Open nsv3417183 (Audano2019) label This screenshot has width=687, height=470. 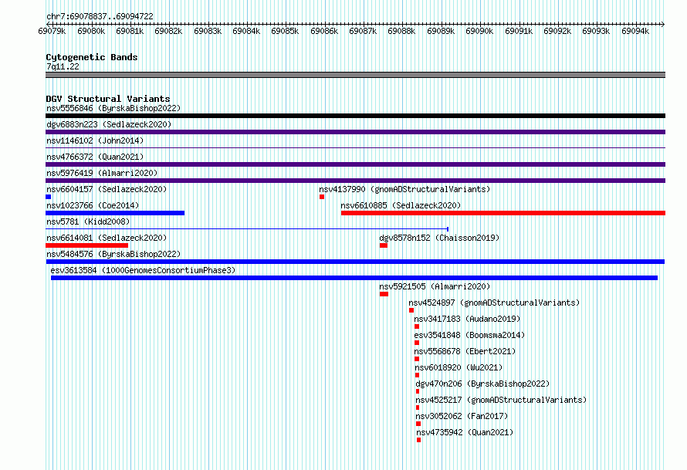coord(467,319)
